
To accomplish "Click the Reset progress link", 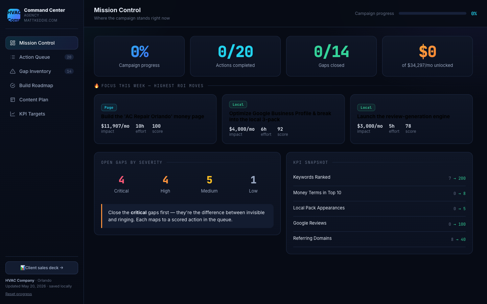I will tap(19, 294).
